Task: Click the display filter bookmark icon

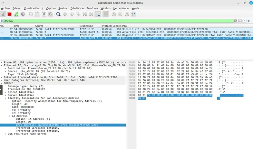Action: [2, 21]
